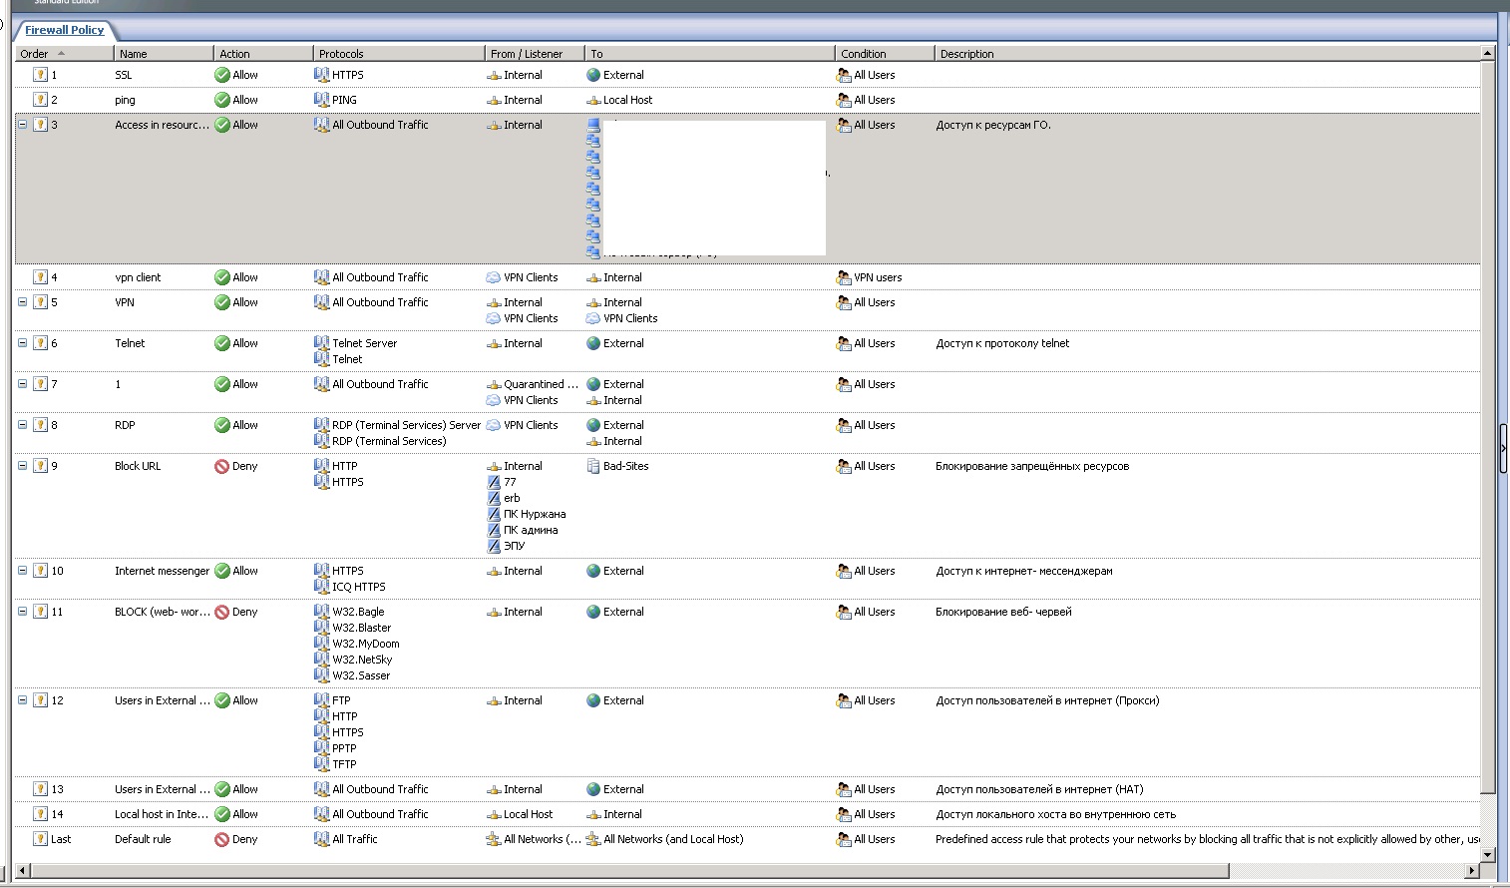1510x888 pixels.
Task: Click the red Deny icon for Block URL
Action: [x=222, y=466]
